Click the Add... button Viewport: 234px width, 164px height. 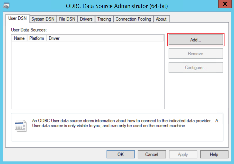coord(196,40)
